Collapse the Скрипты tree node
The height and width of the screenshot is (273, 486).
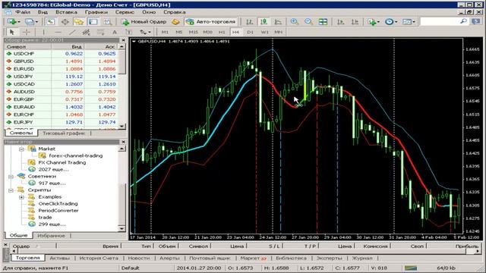pos(11,190)
